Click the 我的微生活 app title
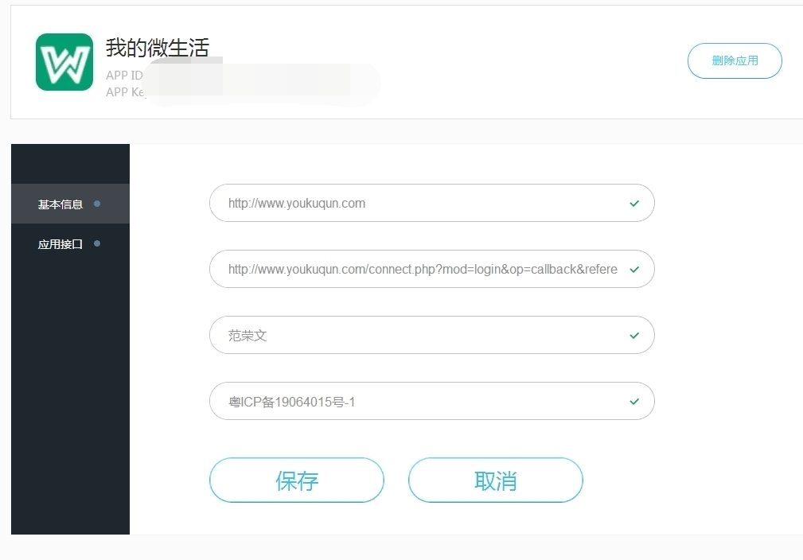 [x=158, y=48]
